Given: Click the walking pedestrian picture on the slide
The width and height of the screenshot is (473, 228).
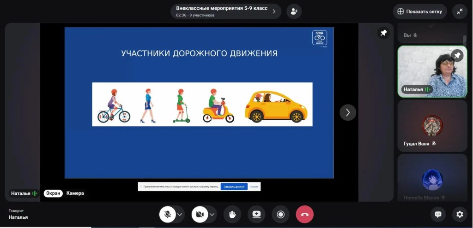Looking at the screenshot, I should coord(148,106).
